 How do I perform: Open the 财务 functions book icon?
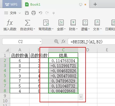point(73,23)
